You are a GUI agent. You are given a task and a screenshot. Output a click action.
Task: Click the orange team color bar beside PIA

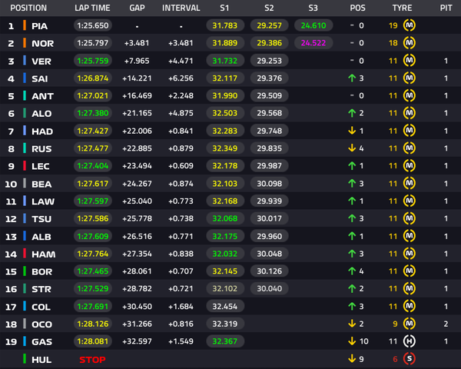click(x=25, y=25)
